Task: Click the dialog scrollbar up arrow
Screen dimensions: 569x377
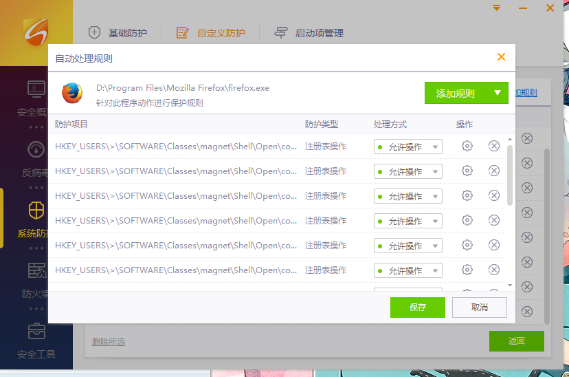Action: click(x=510, y=140)
